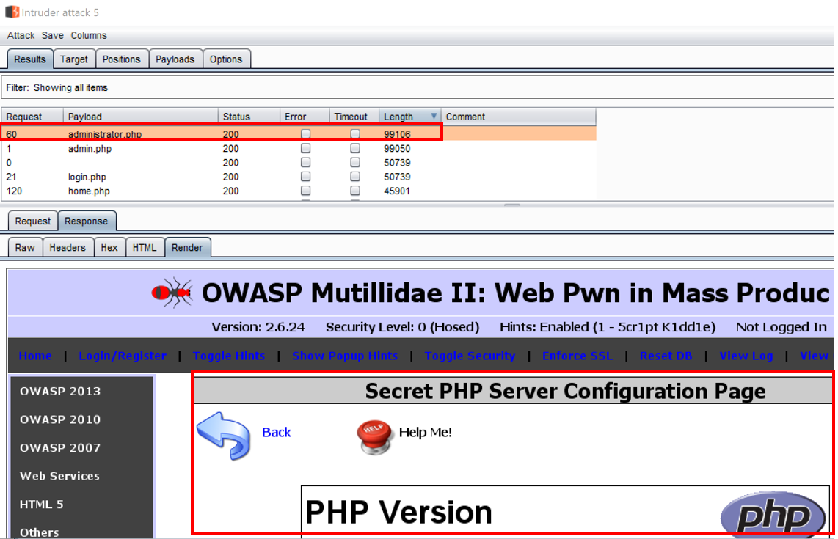
Task: Sort by the Request column header
Action: click(32, 117)
